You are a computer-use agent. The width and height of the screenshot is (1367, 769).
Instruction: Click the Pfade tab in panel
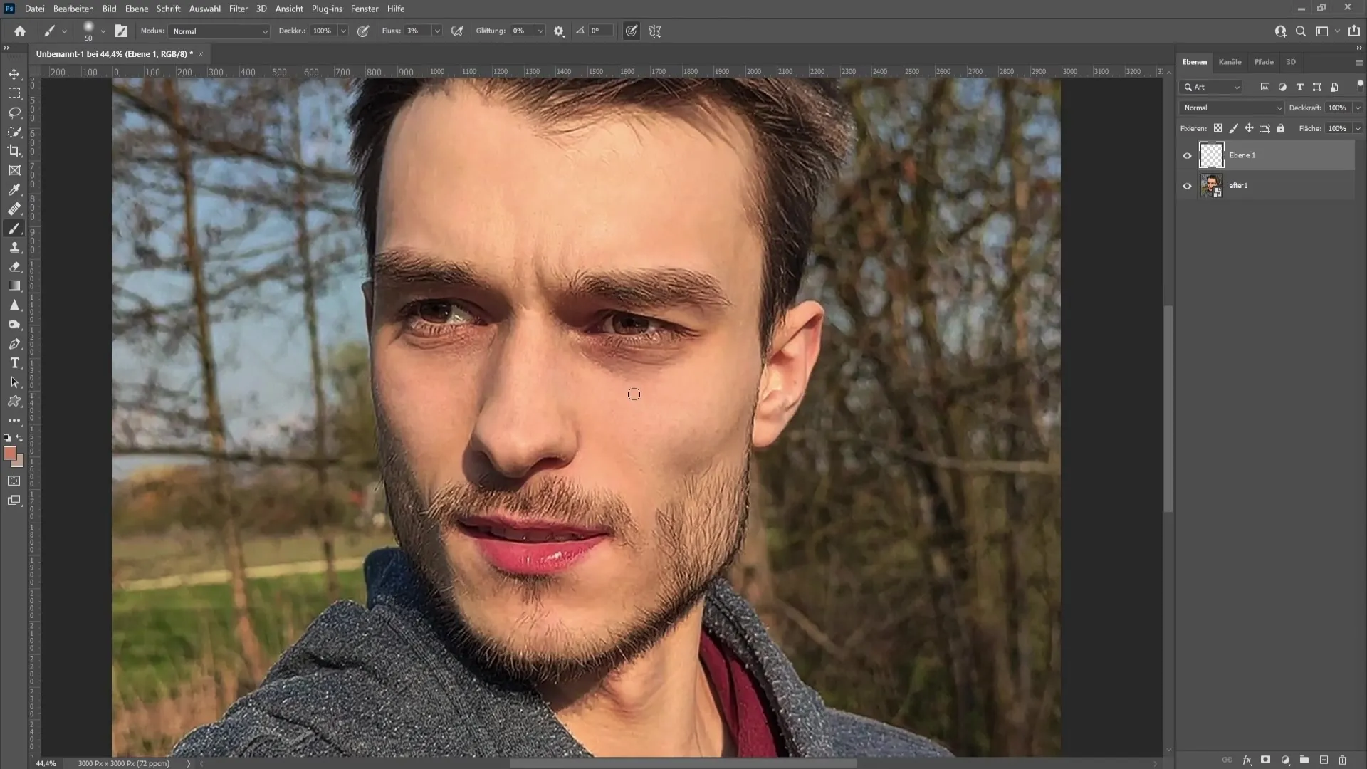[1266, 61]
